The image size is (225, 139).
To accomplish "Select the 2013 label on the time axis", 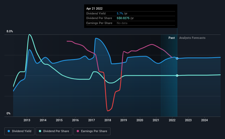I will tap(27, 120).
